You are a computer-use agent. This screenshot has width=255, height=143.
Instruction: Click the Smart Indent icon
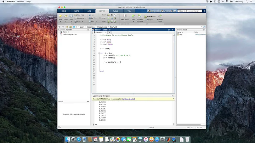pyautogui.click(x=108, y=21)
